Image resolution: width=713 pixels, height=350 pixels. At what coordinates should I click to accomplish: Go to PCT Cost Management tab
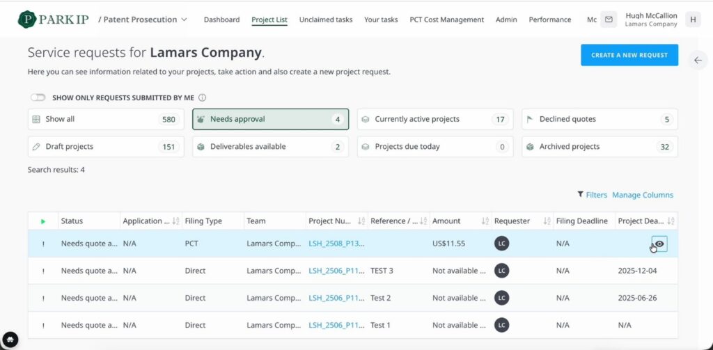coord(446,19)
